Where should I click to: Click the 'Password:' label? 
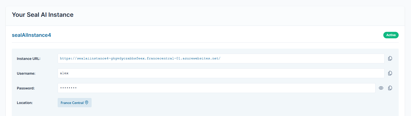point(26,88)
